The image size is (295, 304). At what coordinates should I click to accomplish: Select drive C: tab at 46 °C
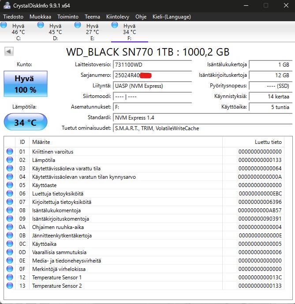[19, 31]
